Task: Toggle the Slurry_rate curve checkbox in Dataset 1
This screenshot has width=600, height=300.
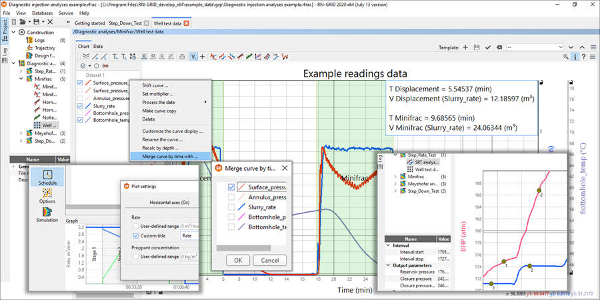Action: (x=81, y=106)
